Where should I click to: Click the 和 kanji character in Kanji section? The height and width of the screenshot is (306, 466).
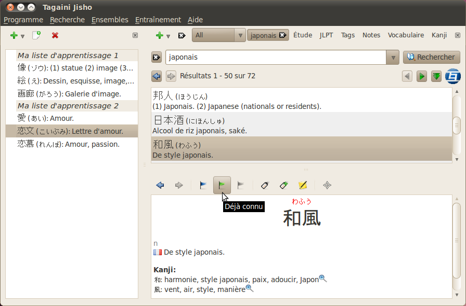(x=158, y=280)
